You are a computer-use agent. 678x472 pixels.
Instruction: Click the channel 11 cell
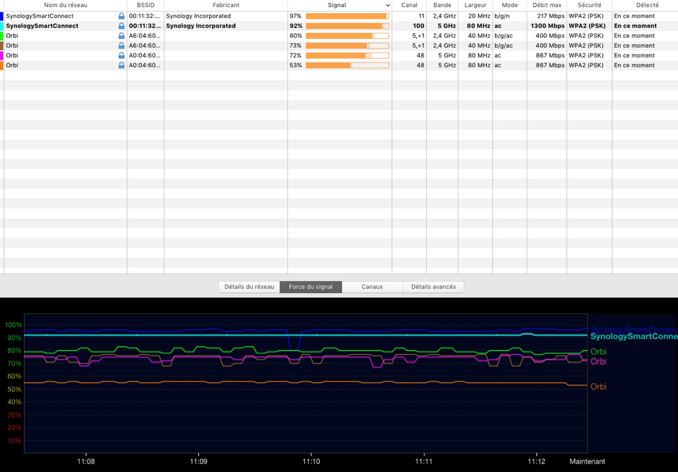[x=421, y=16]
